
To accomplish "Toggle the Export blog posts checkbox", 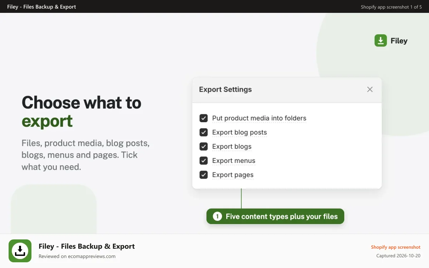I will 203,133.
